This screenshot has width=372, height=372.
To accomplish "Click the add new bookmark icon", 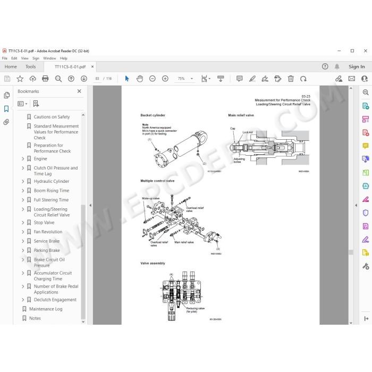I will pos(36,104).
